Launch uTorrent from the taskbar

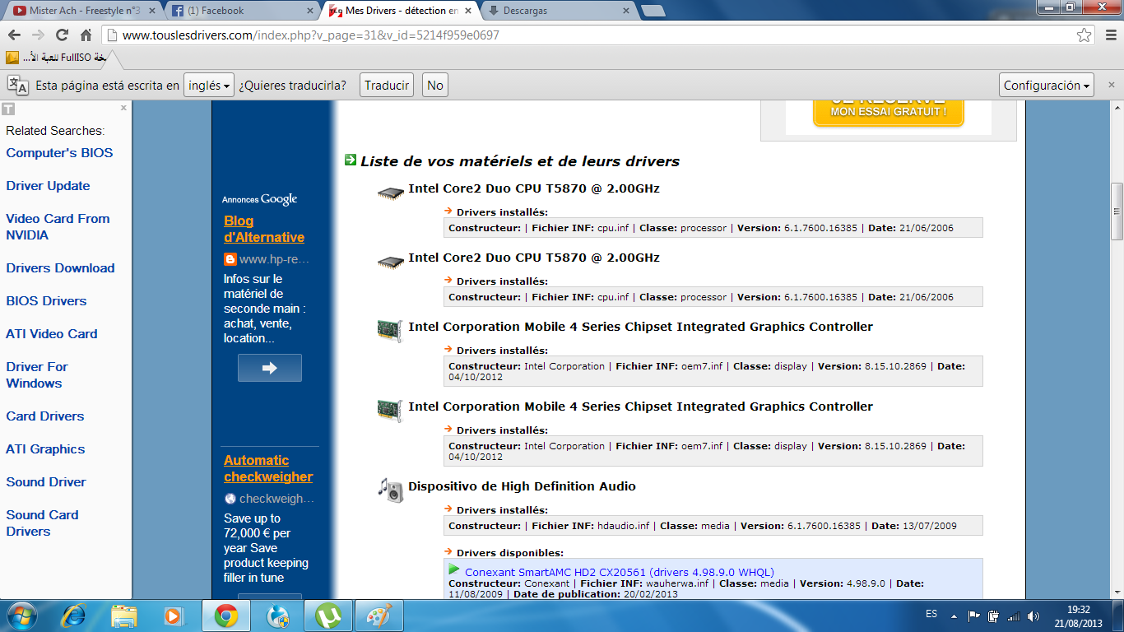pos(329,615)
